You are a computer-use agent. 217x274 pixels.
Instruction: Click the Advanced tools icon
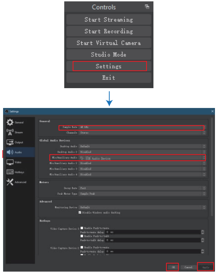coord(10,182)
